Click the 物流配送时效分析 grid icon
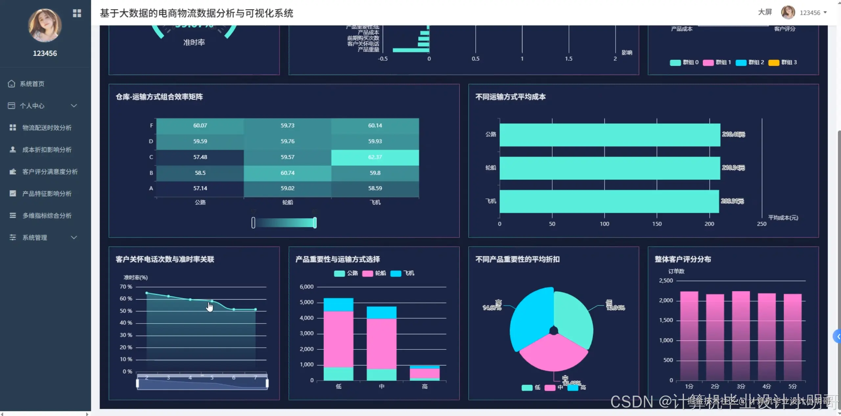841x416 pixels. (x=12, y=128)
